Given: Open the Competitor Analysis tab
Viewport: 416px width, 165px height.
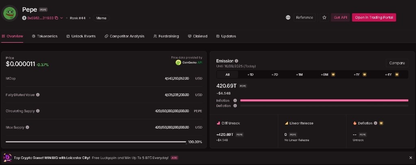Looking at the screenshot, I should pyautogui.click(x=124, y=36).
